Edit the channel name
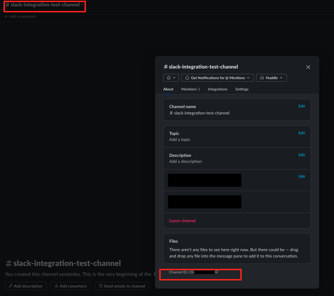Image resolution: width=334 pixels, height=296 pixels. tap(302, 106)
